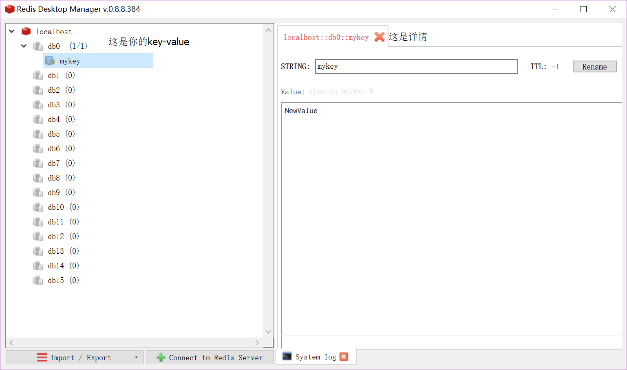This screenshot has width=627, height=370.
Task: Maximize the Redis Desktop Manager window
Action: pyautogui.click(x=583, y=9)
